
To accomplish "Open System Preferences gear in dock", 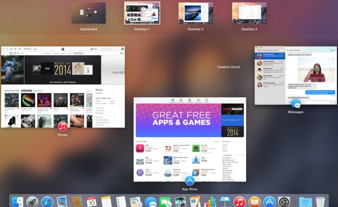I will click(x=284, y=202).
